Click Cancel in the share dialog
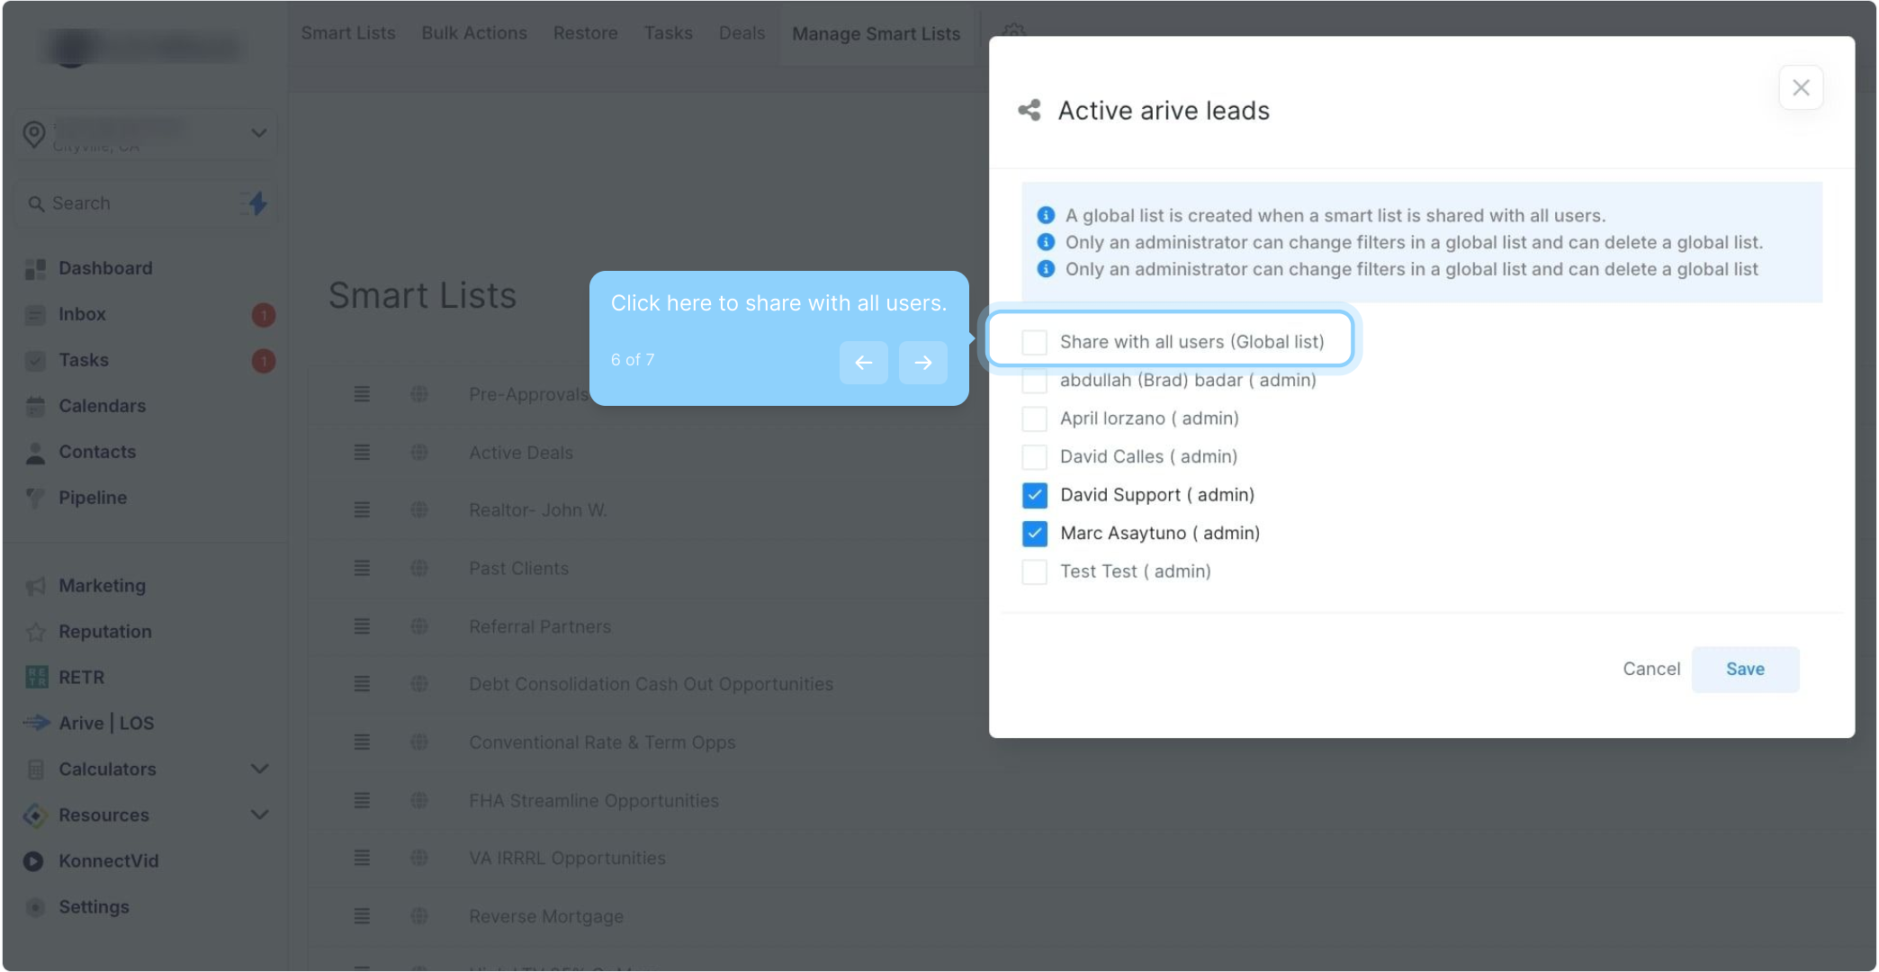Image resolution: width=1879 pixels, height=972 pixels. coord(1650,670)
